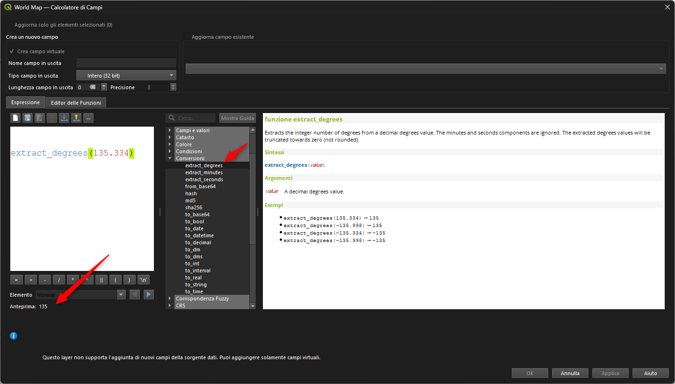Go to next feature with blue arrow

148,295
